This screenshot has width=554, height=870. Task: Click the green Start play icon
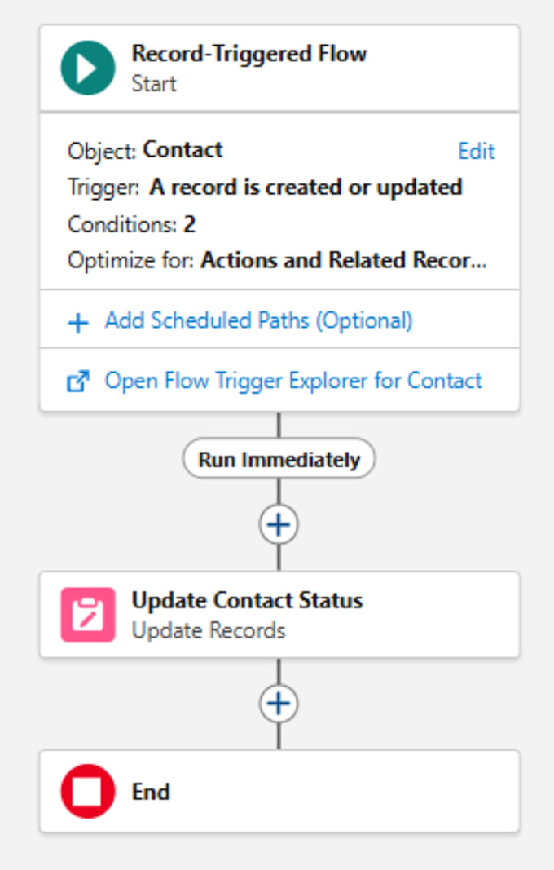point(88,68)
